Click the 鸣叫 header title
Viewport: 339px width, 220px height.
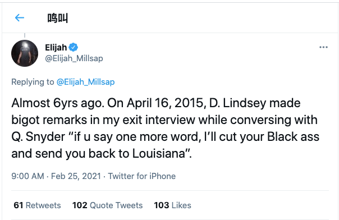pyautogui.click(x=57, y=18)
